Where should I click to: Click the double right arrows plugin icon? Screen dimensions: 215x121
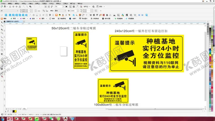pos(142,15)
